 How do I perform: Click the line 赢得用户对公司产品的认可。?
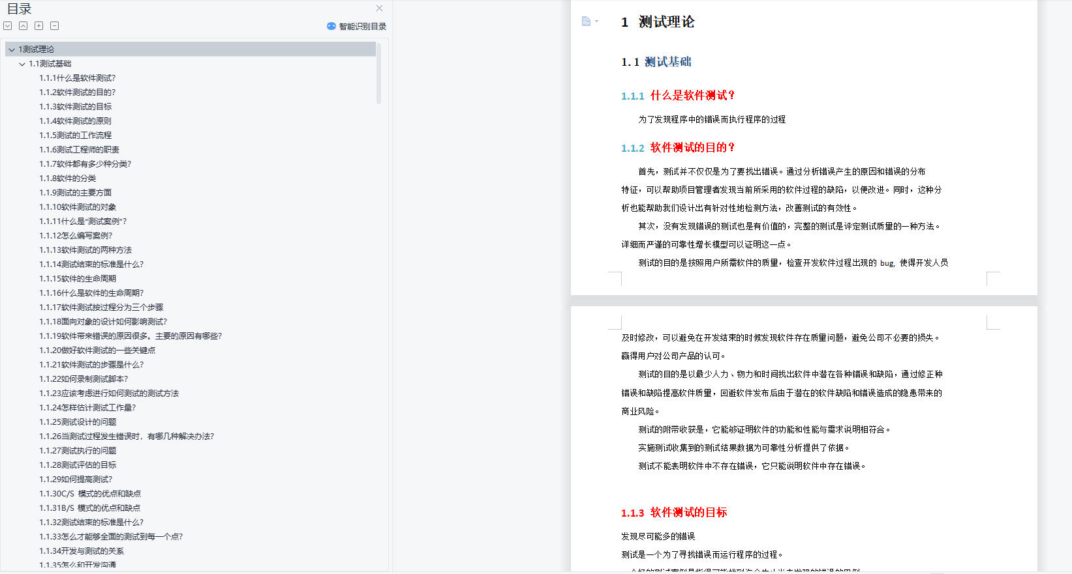(x=673, y=356)
